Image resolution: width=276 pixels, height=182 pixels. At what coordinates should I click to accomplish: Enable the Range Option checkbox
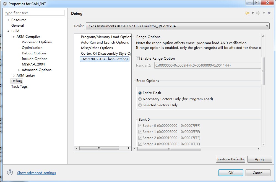click(138, 59)
